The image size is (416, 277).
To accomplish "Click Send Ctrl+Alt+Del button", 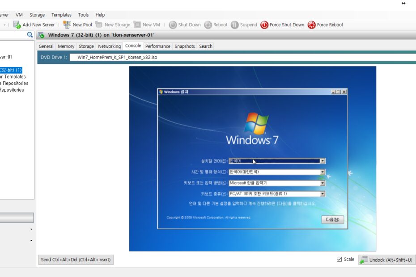I will pos(76,260).
